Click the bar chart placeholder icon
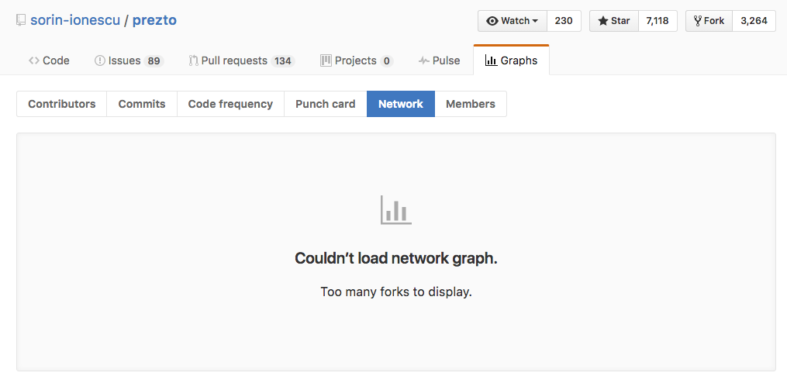The image size is (787, 383). tap(396, 210)
